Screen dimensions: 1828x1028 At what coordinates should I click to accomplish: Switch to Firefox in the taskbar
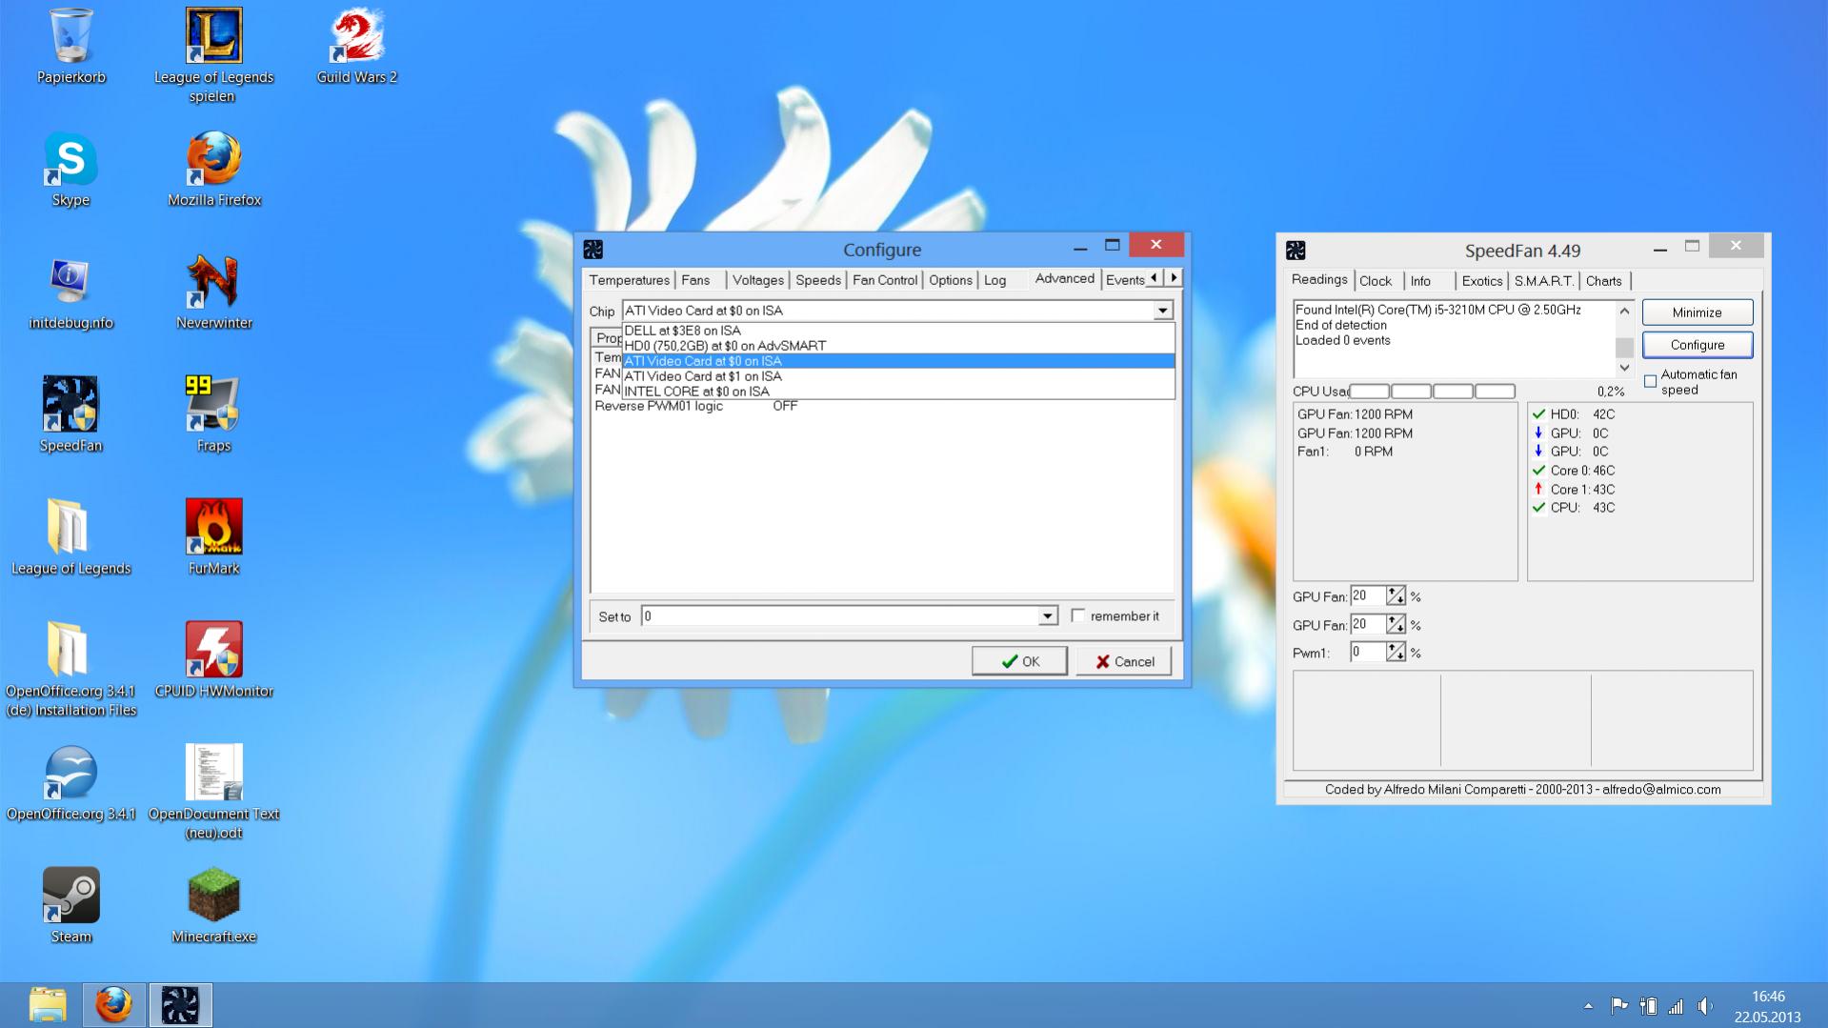click(x=113, y=1005)
